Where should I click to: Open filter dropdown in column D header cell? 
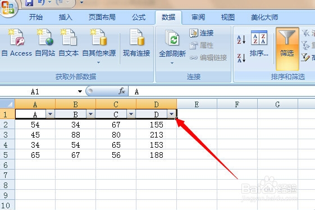tap(171, 114)
